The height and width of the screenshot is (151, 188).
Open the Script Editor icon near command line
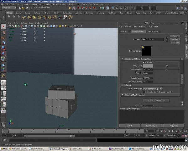[x=186, y=140]
